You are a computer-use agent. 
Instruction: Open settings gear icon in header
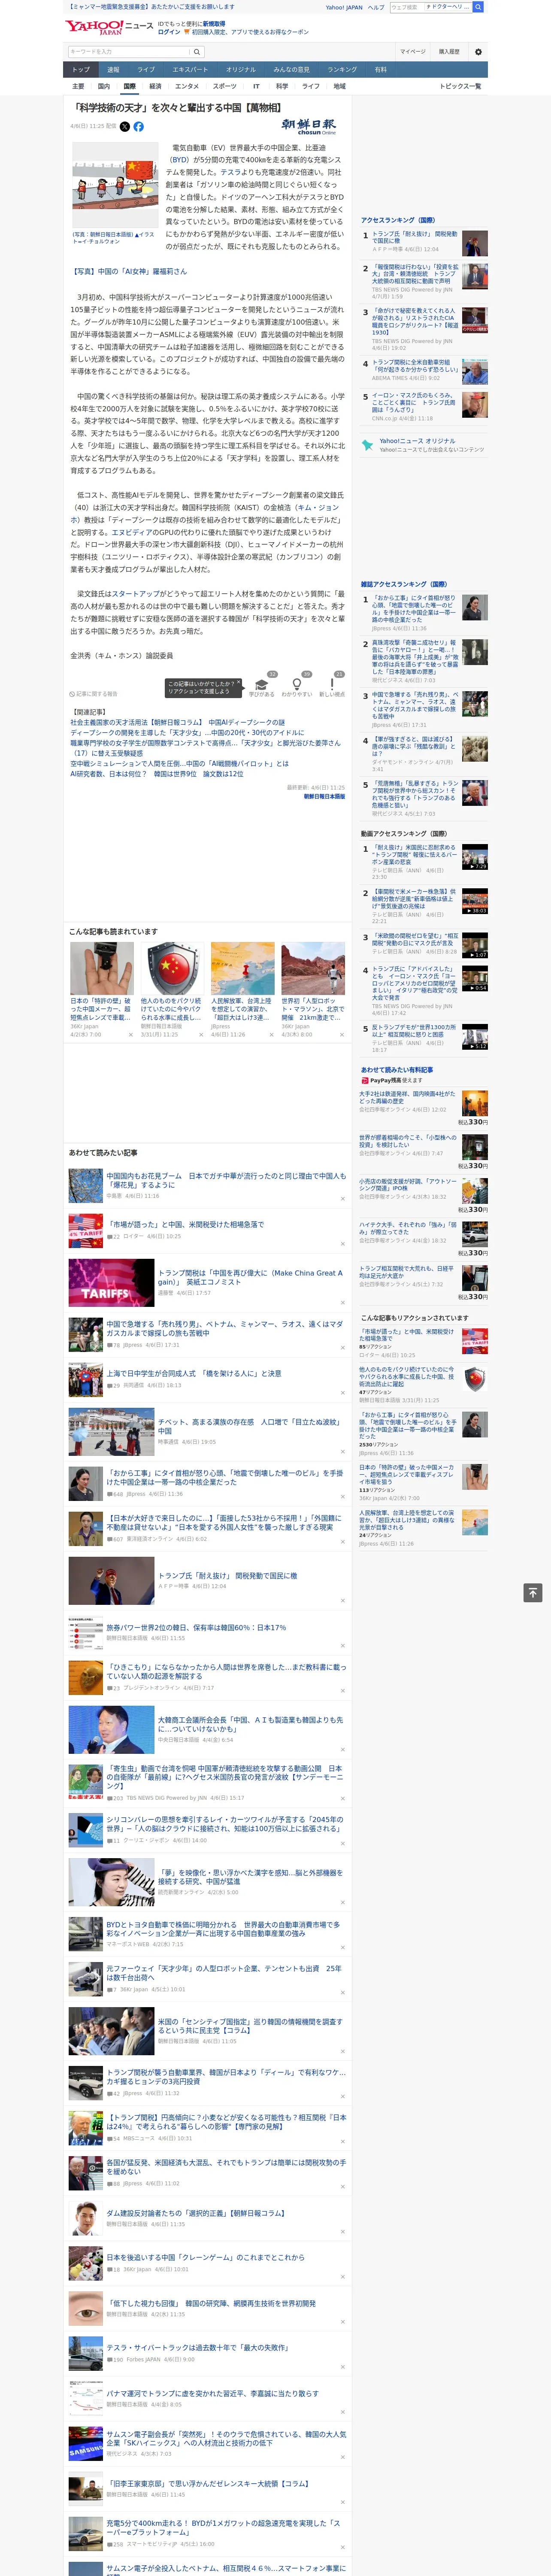point(478,51)
